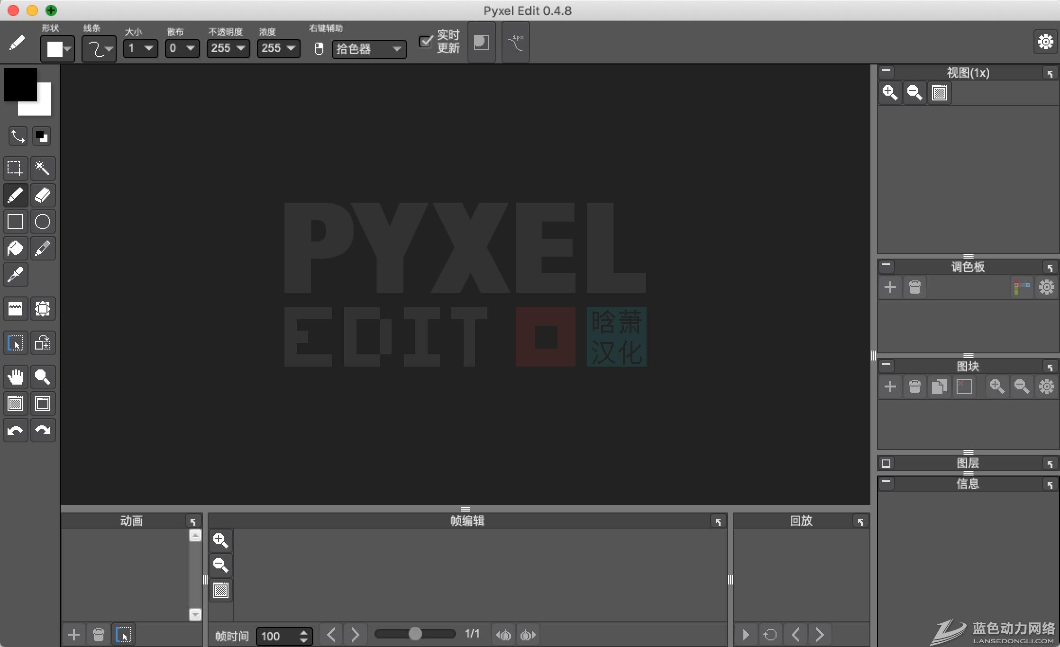Add a new color to the palette
1060x647 pixels.
click(x=890, y=287)
